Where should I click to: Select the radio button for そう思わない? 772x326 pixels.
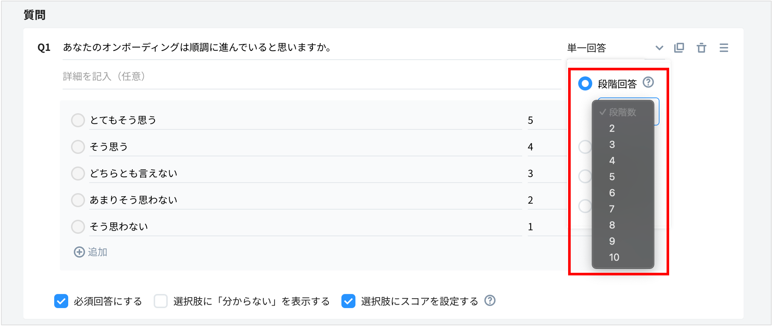point(78,226)
